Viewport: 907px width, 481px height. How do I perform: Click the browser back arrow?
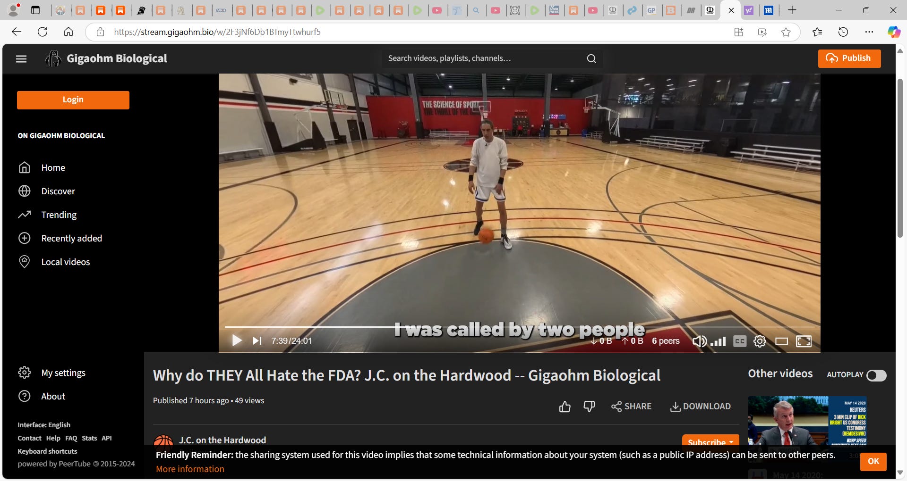click(17, 32)
